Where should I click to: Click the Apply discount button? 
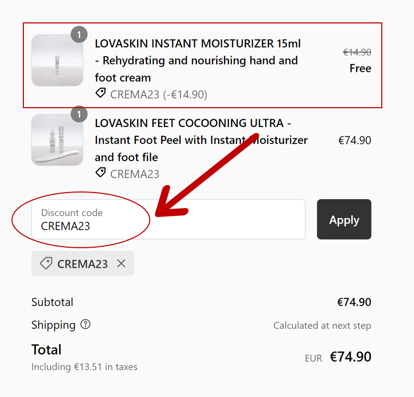pos(344,220)
